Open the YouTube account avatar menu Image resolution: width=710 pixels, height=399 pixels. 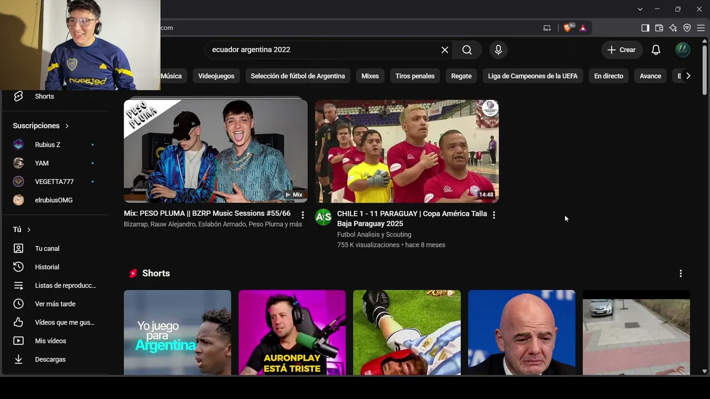point(682,50)
